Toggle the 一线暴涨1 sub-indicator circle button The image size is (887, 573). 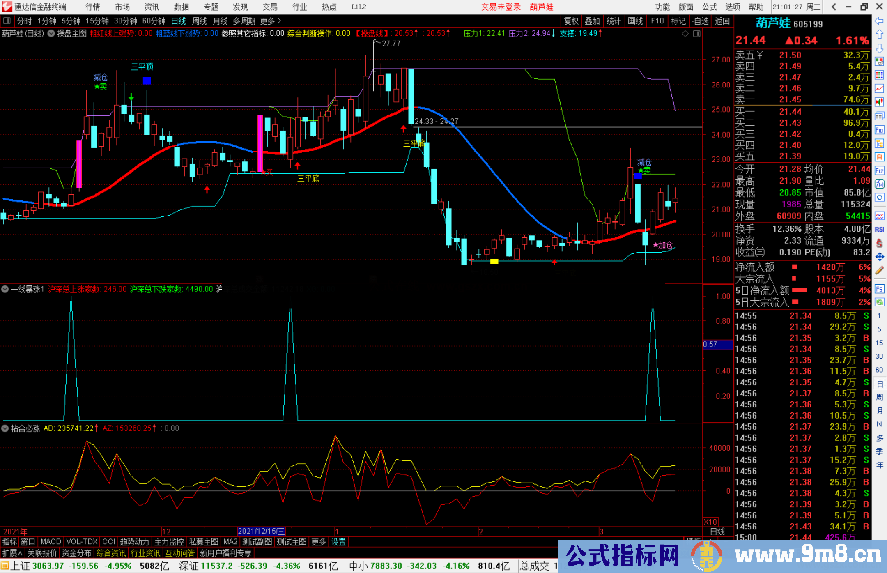point(5,289)
